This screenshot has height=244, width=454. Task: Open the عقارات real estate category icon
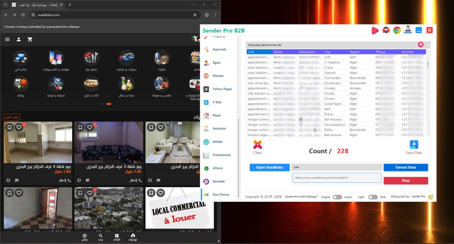point(162,58)
